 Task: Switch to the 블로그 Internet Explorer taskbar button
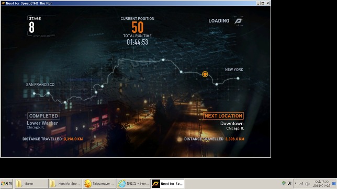point(133,184)
